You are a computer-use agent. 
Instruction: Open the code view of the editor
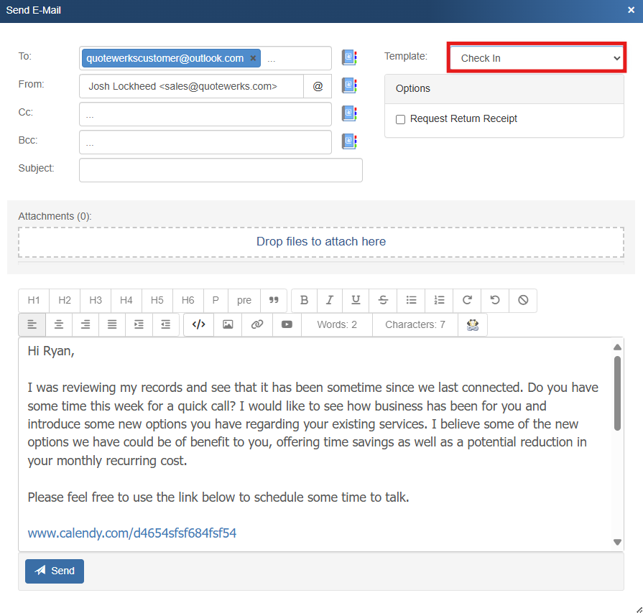click(x=199, y=324)
